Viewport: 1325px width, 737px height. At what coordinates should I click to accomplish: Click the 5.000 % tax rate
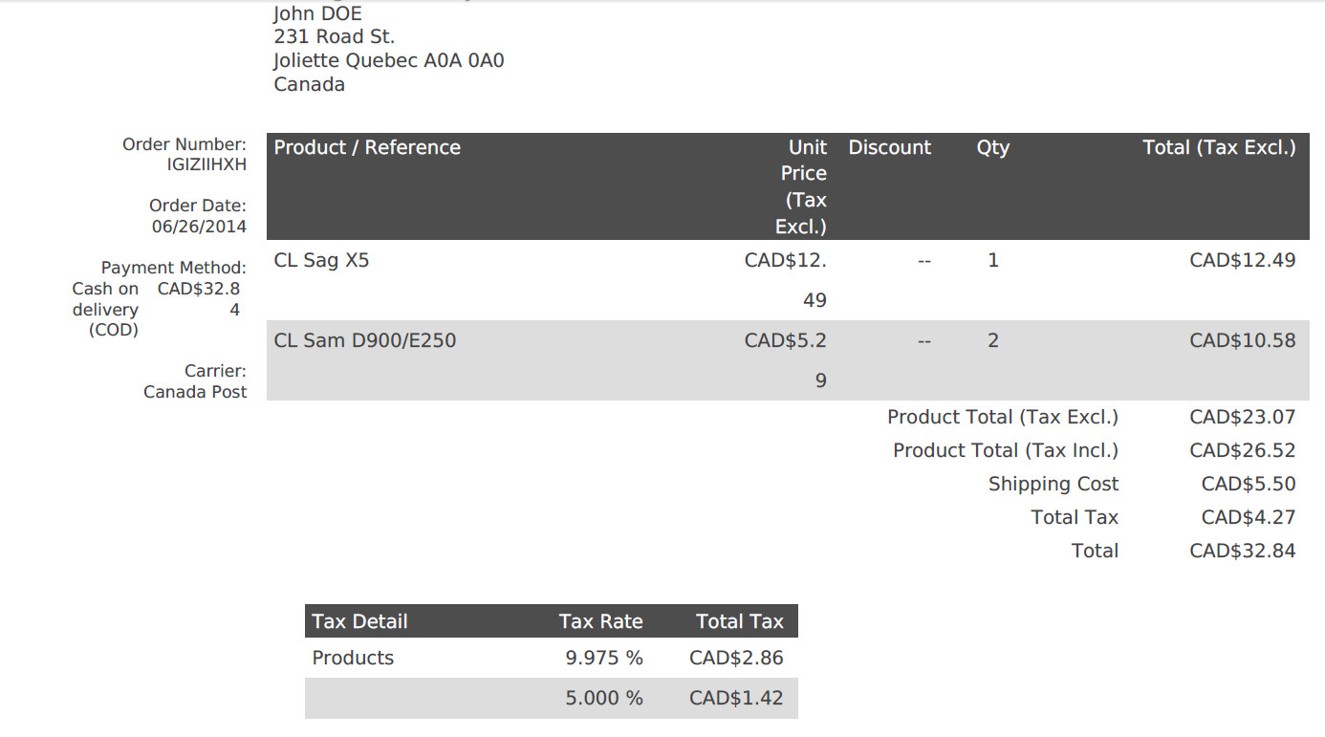click(x=604, y=698)
